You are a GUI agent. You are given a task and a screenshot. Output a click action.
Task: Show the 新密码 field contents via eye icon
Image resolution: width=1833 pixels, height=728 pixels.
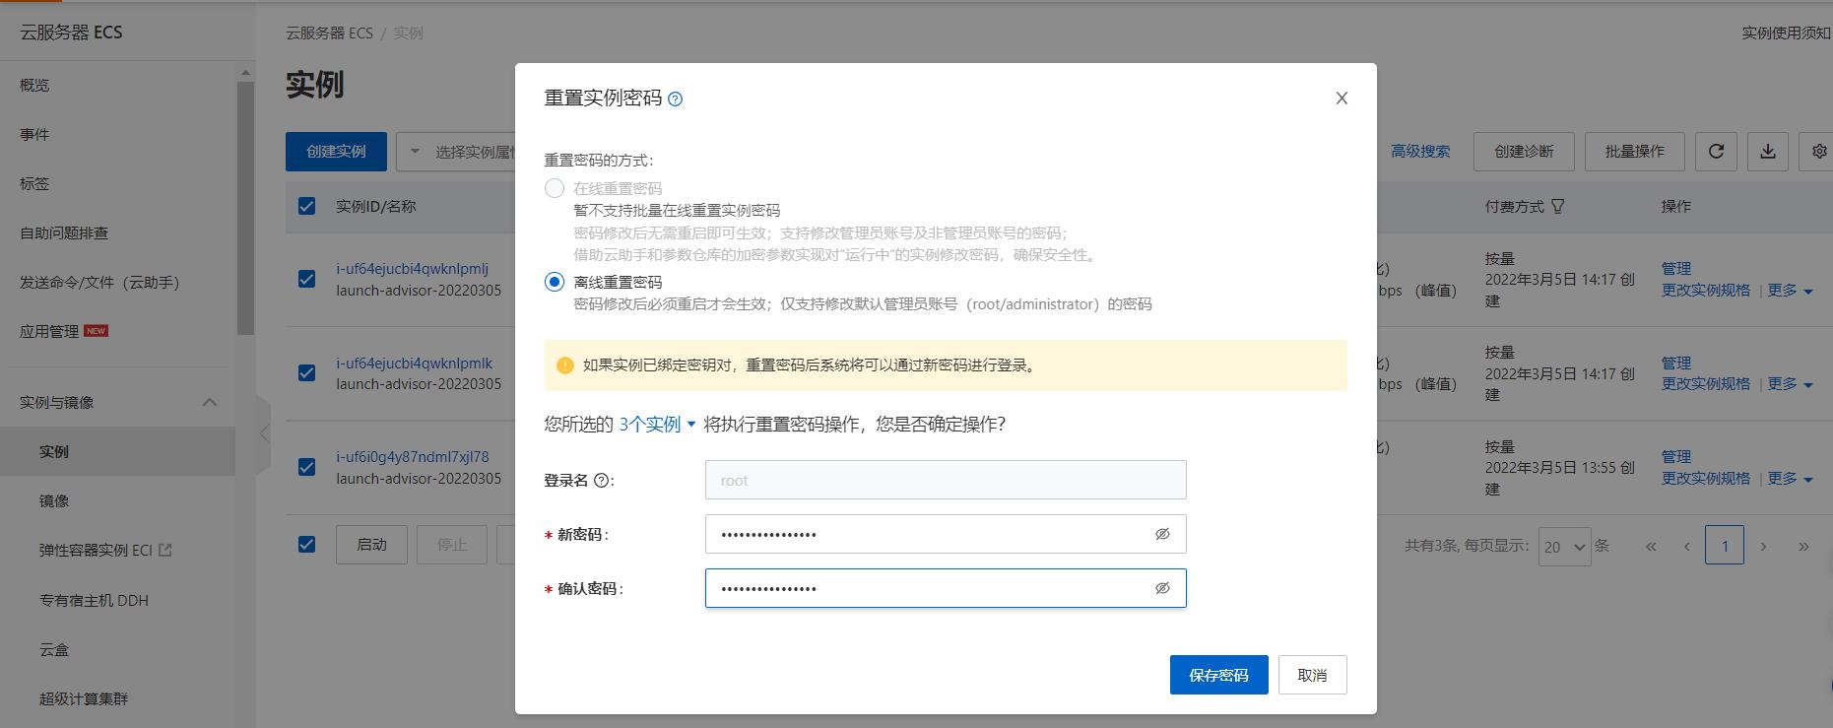(x=1162, y=534)
